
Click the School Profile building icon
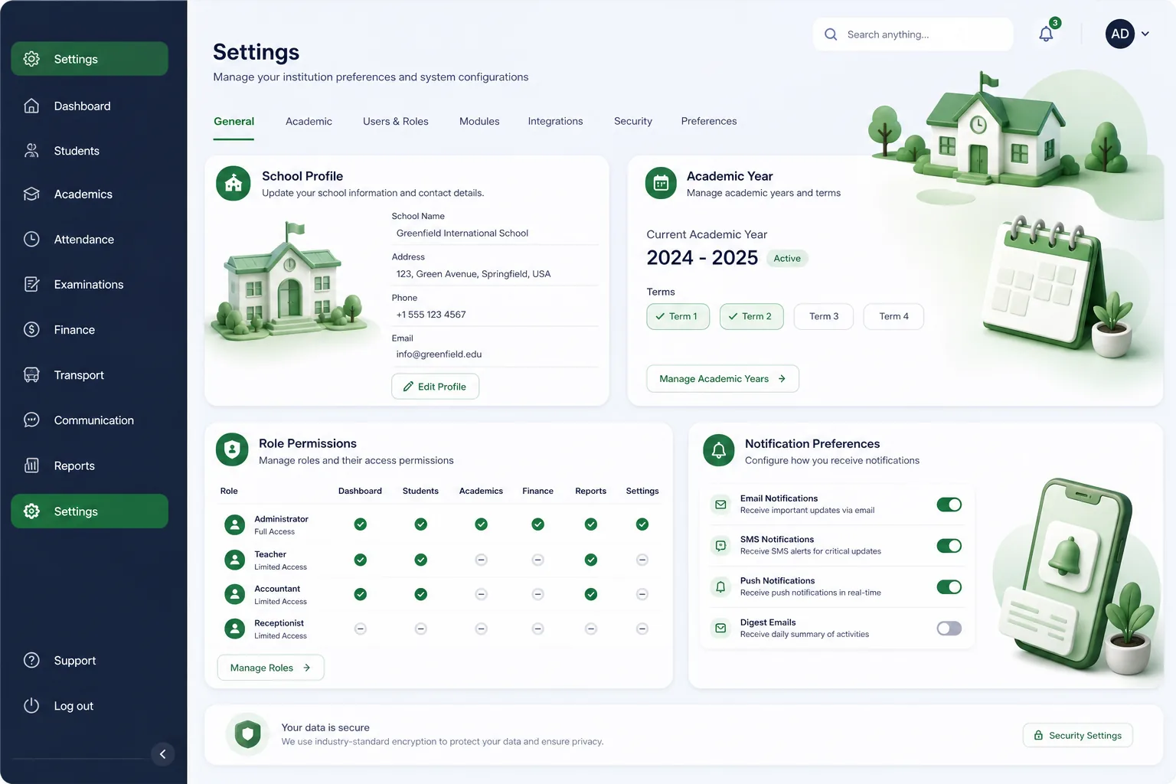point(234,184)
